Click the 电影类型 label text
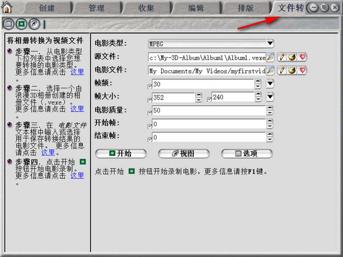This screenshot has width=343, height=257. coord(110,43)
